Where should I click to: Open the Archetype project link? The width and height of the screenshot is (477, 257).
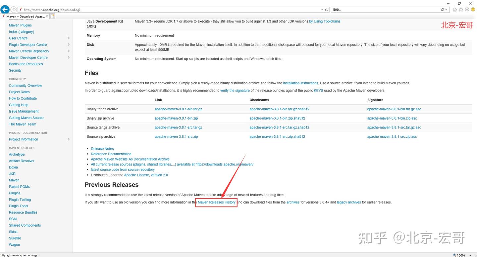(17, 154)
